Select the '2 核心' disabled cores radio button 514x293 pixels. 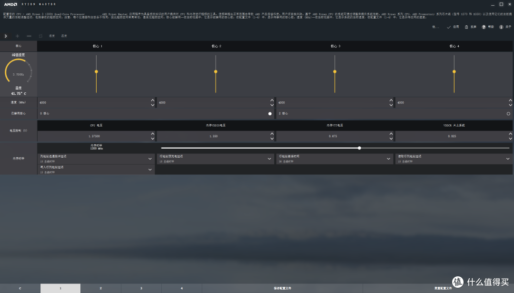pos(508,114)
